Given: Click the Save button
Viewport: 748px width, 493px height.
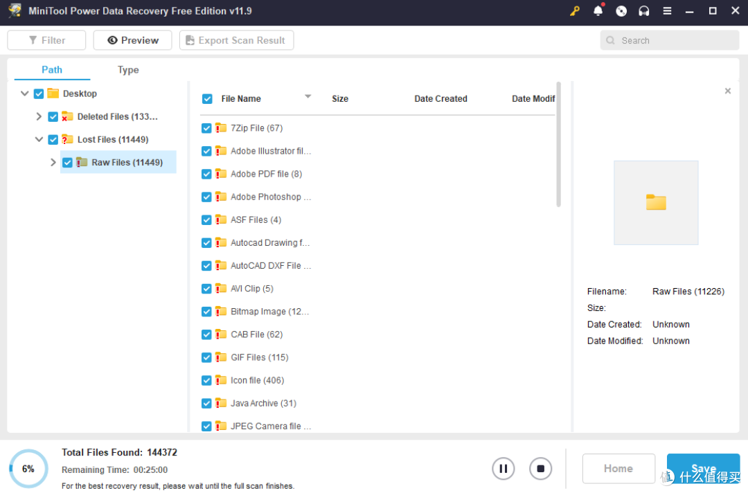Looking at the screenshot, I should tap(703, 469).
